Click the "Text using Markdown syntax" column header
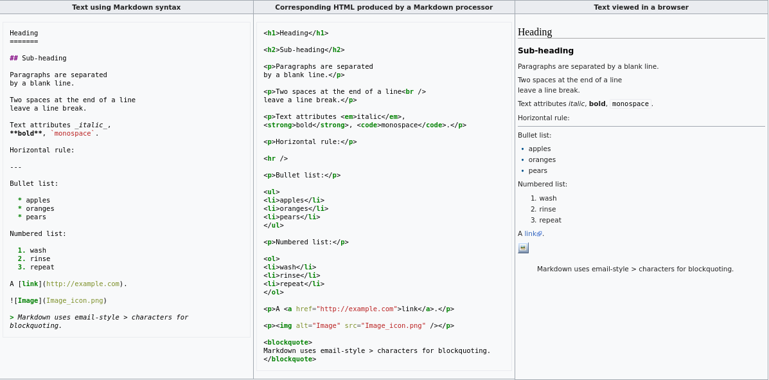 (x=127, y=7)
